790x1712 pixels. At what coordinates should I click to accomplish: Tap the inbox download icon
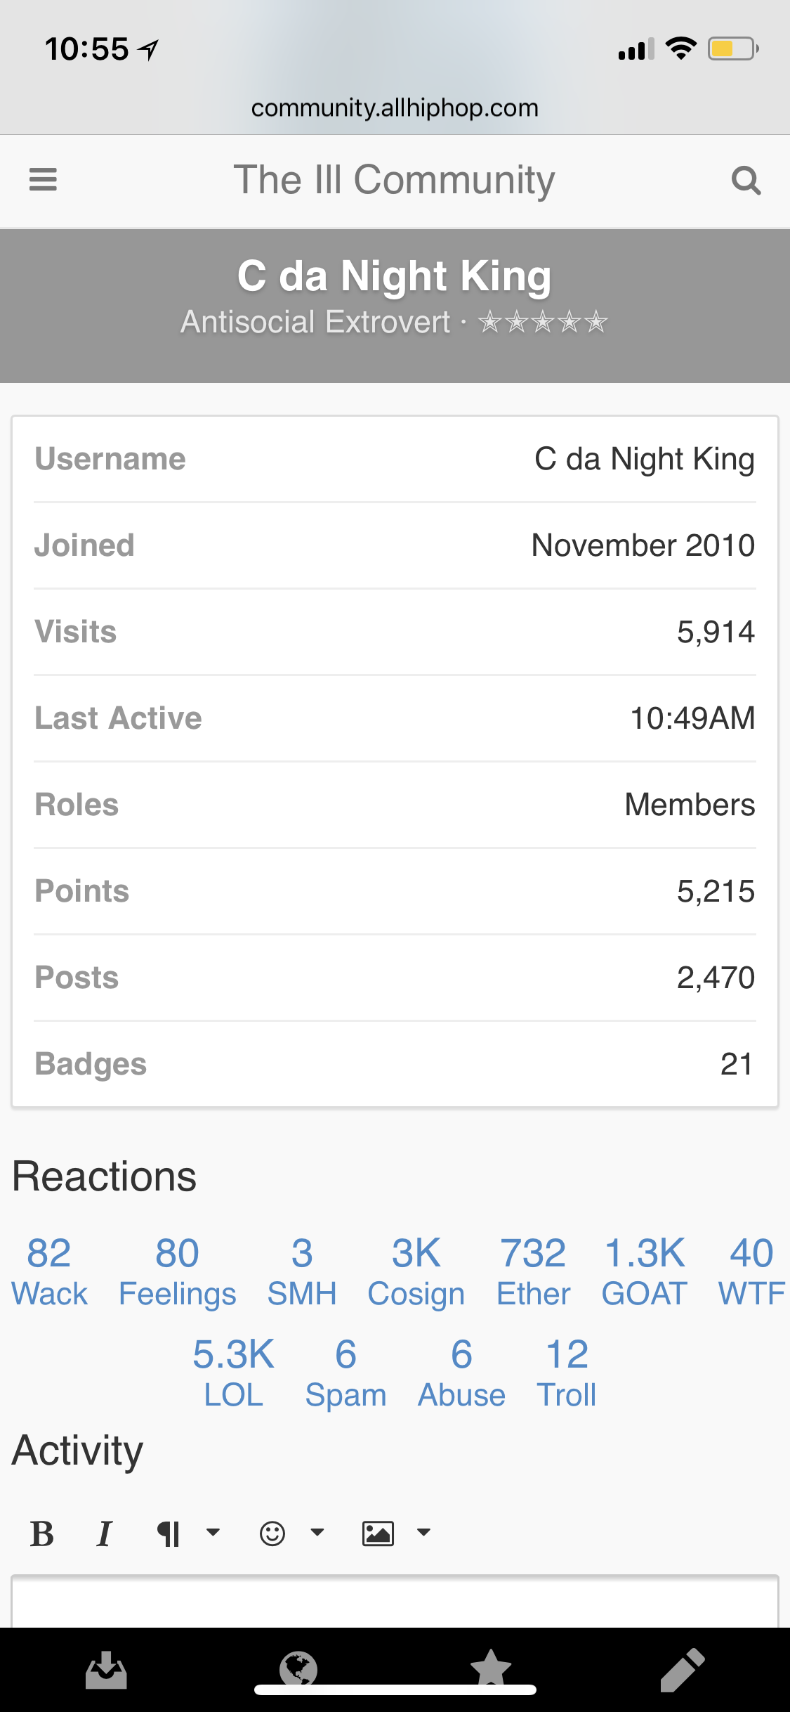point(106,1670)
